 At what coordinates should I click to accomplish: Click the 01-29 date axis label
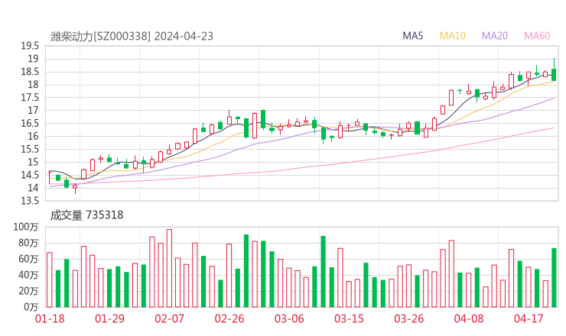(109, 318)
